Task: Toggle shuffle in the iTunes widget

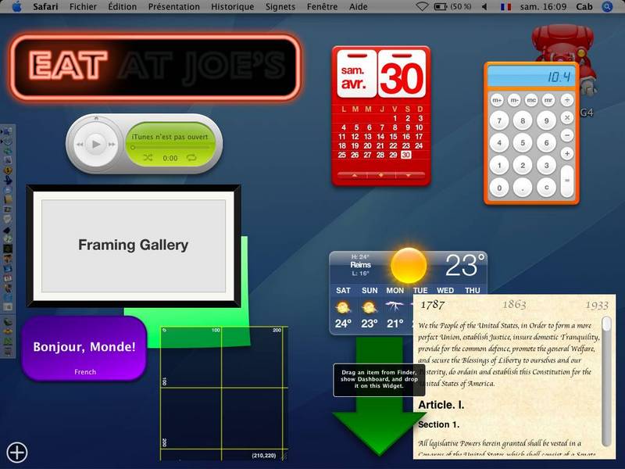Action: tap(148, 158)
